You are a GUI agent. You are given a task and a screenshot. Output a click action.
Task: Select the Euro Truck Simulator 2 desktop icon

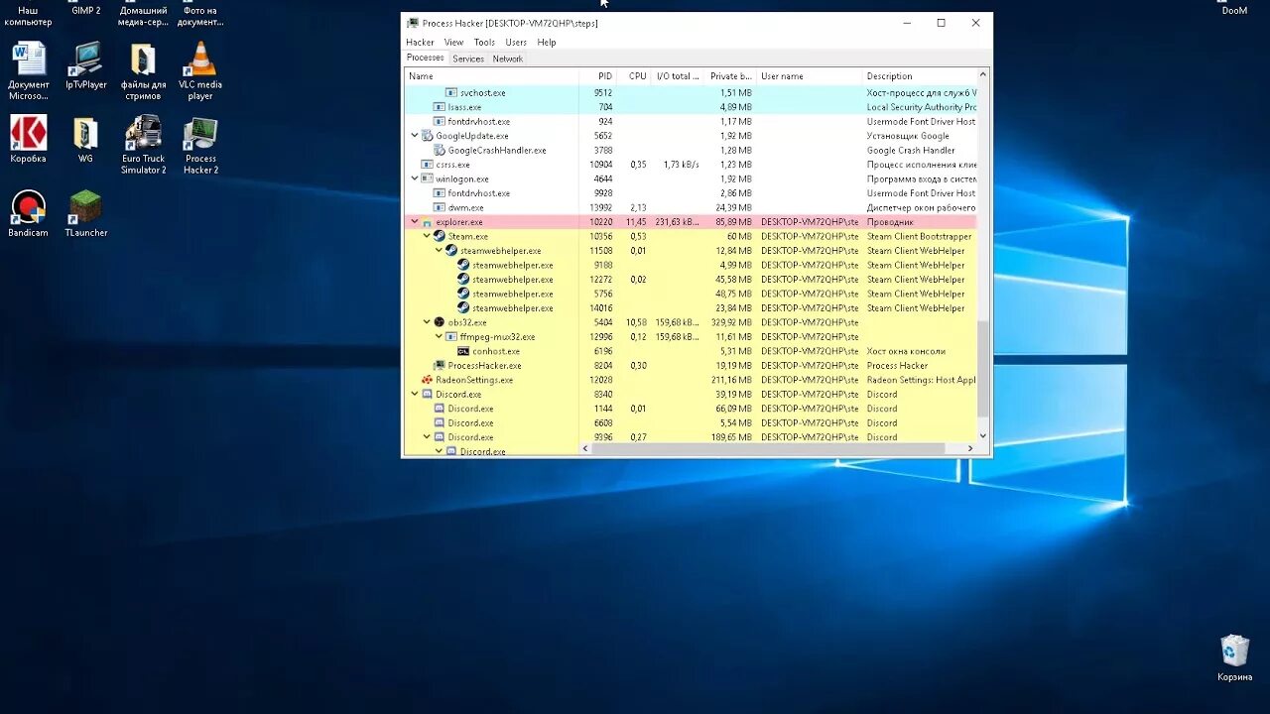click(144, 145)
